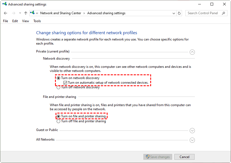Click the Cancel button

coord(184,157)
